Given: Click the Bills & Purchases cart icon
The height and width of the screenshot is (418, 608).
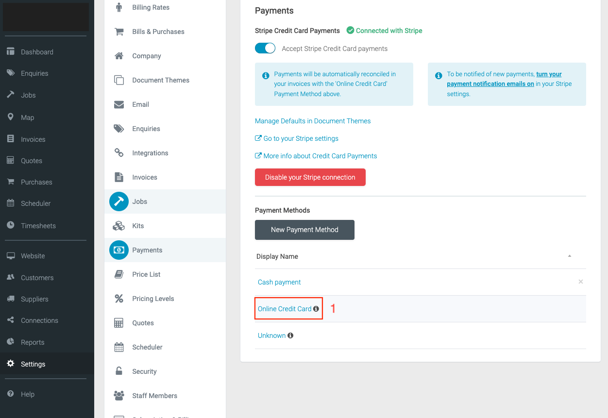Looking at the screenshot, I should pyautogui.click(x=119, y=32).
